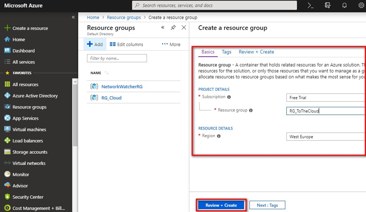Open portal settings gear icon
Screen dimensions: 366x212
pos(361,5)
